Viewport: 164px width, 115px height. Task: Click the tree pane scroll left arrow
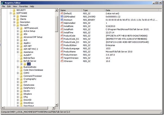click(3, 108)
